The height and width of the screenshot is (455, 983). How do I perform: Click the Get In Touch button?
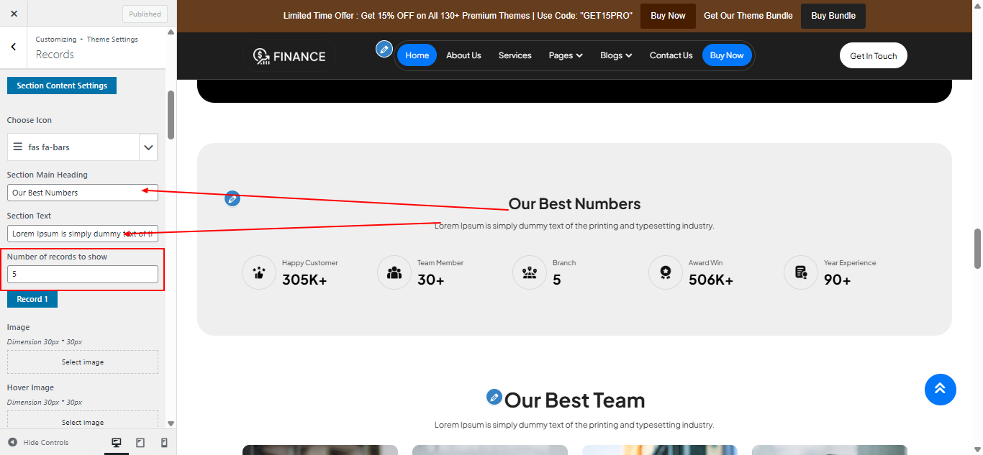(873, 56)
